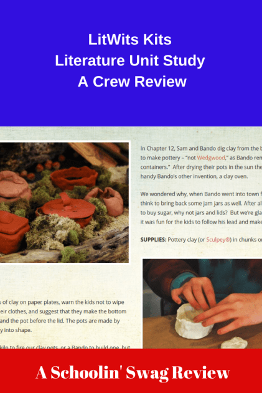
Task: Open the red clay pots photo
Action: (x=64, y=202)
